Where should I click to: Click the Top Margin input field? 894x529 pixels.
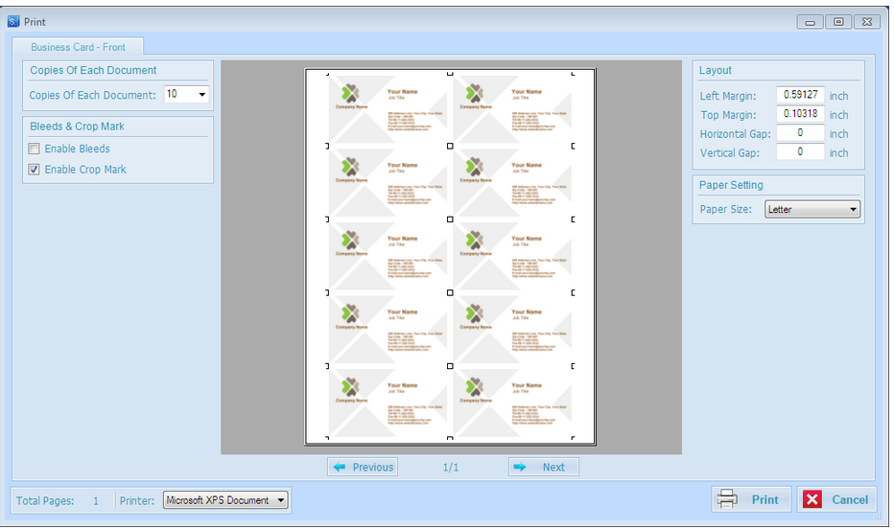800,114
